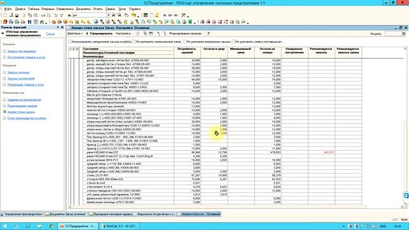Viewport: 409px width, 230px height.
Task: Click the blue up-down arrows icon in the second toolbar row
Action: coord(29,22)
